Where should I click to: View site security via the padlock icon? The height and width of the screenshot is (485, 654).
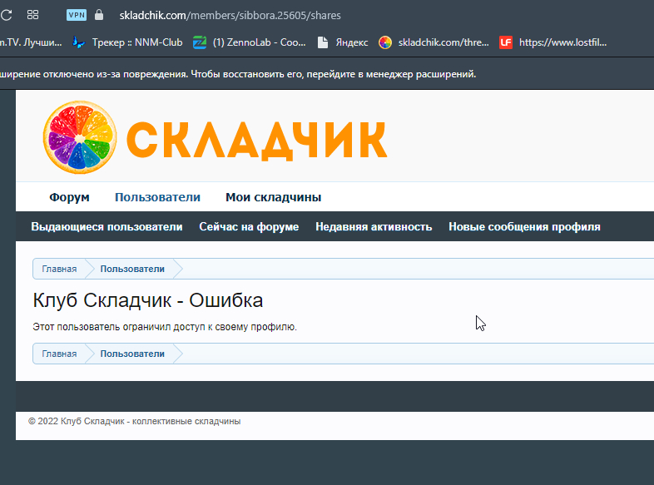pos(99,15)
